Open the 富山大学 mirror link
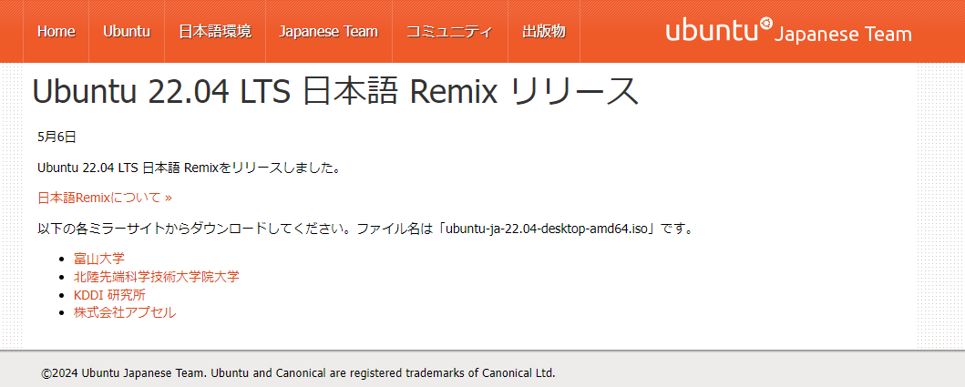This screenshot has height=387, width=965. [x=99, y=259]
